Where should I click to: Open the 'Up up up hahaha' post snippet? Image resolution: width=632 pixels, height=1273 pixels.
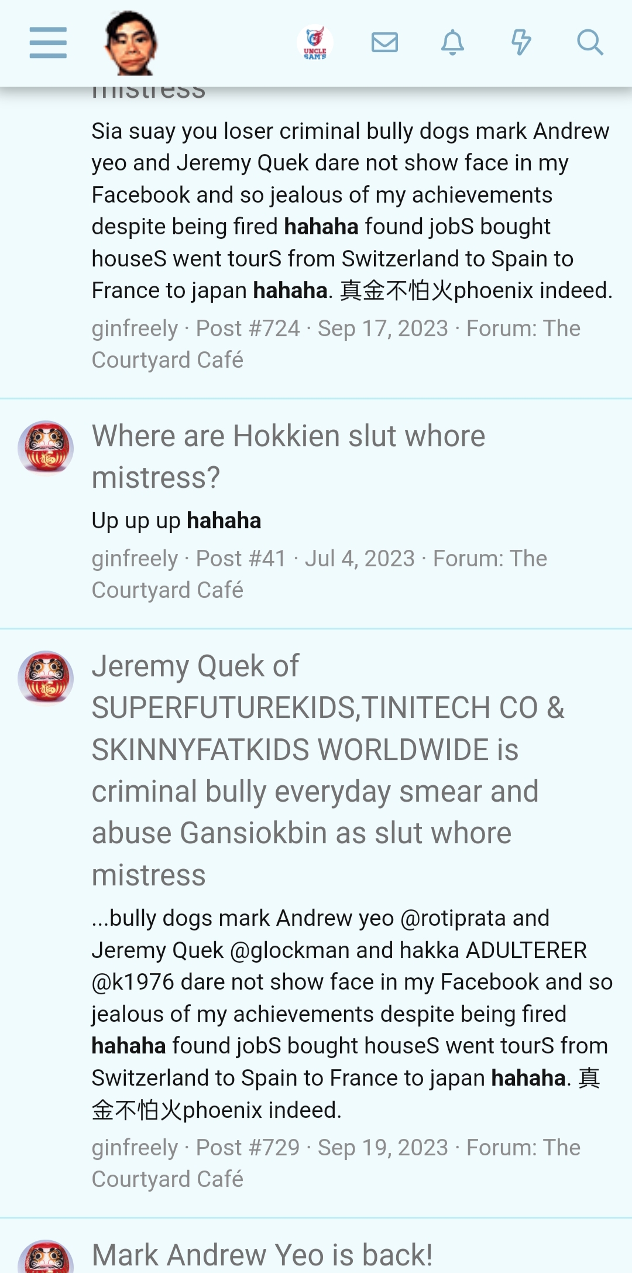pos(176,521)
